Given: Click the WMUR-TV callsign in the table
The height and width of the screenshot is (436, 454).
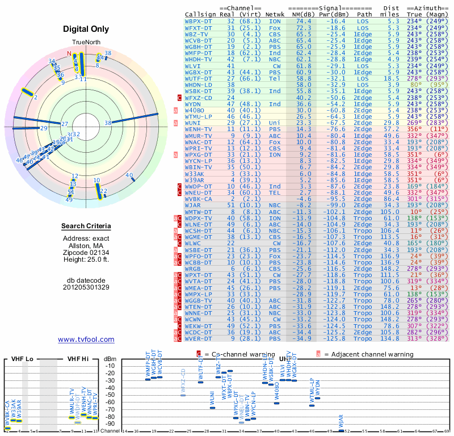Looking at the screenshot, I should click(x=198, y=136).
